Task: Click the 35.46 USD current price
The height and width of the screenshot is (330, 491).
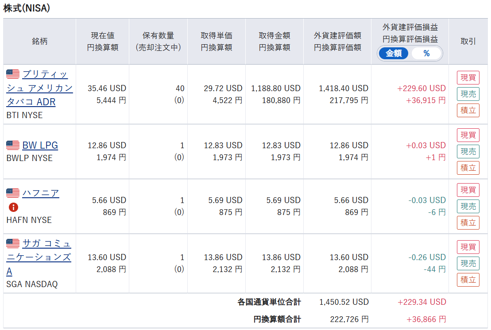Action: 107,88
